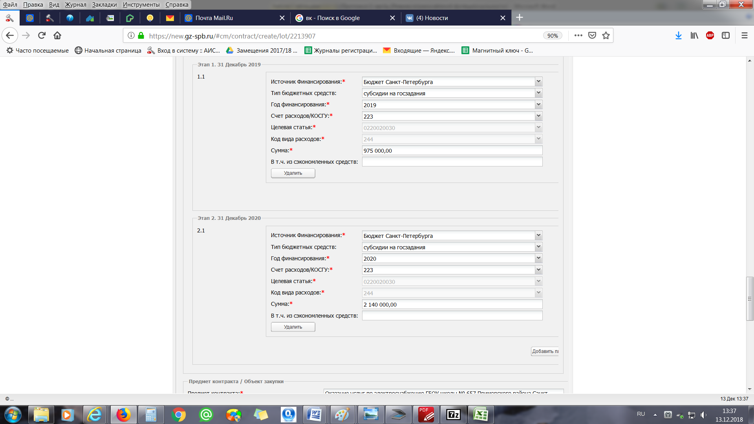Expand Тип бюджетных средств dropdown in stage 1.1

[538, 93]
